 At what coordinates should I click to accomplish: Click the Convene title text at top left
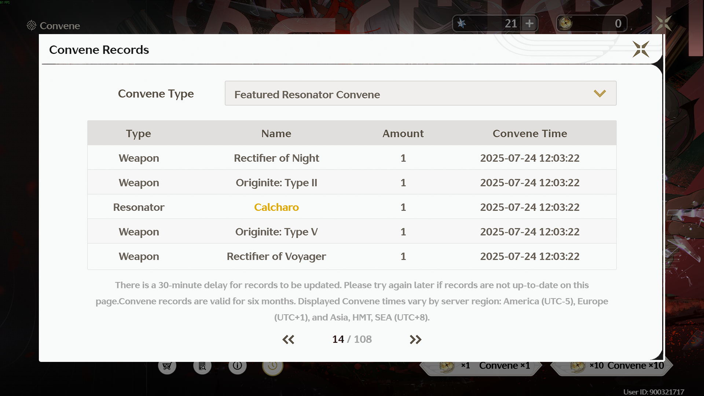60,26
